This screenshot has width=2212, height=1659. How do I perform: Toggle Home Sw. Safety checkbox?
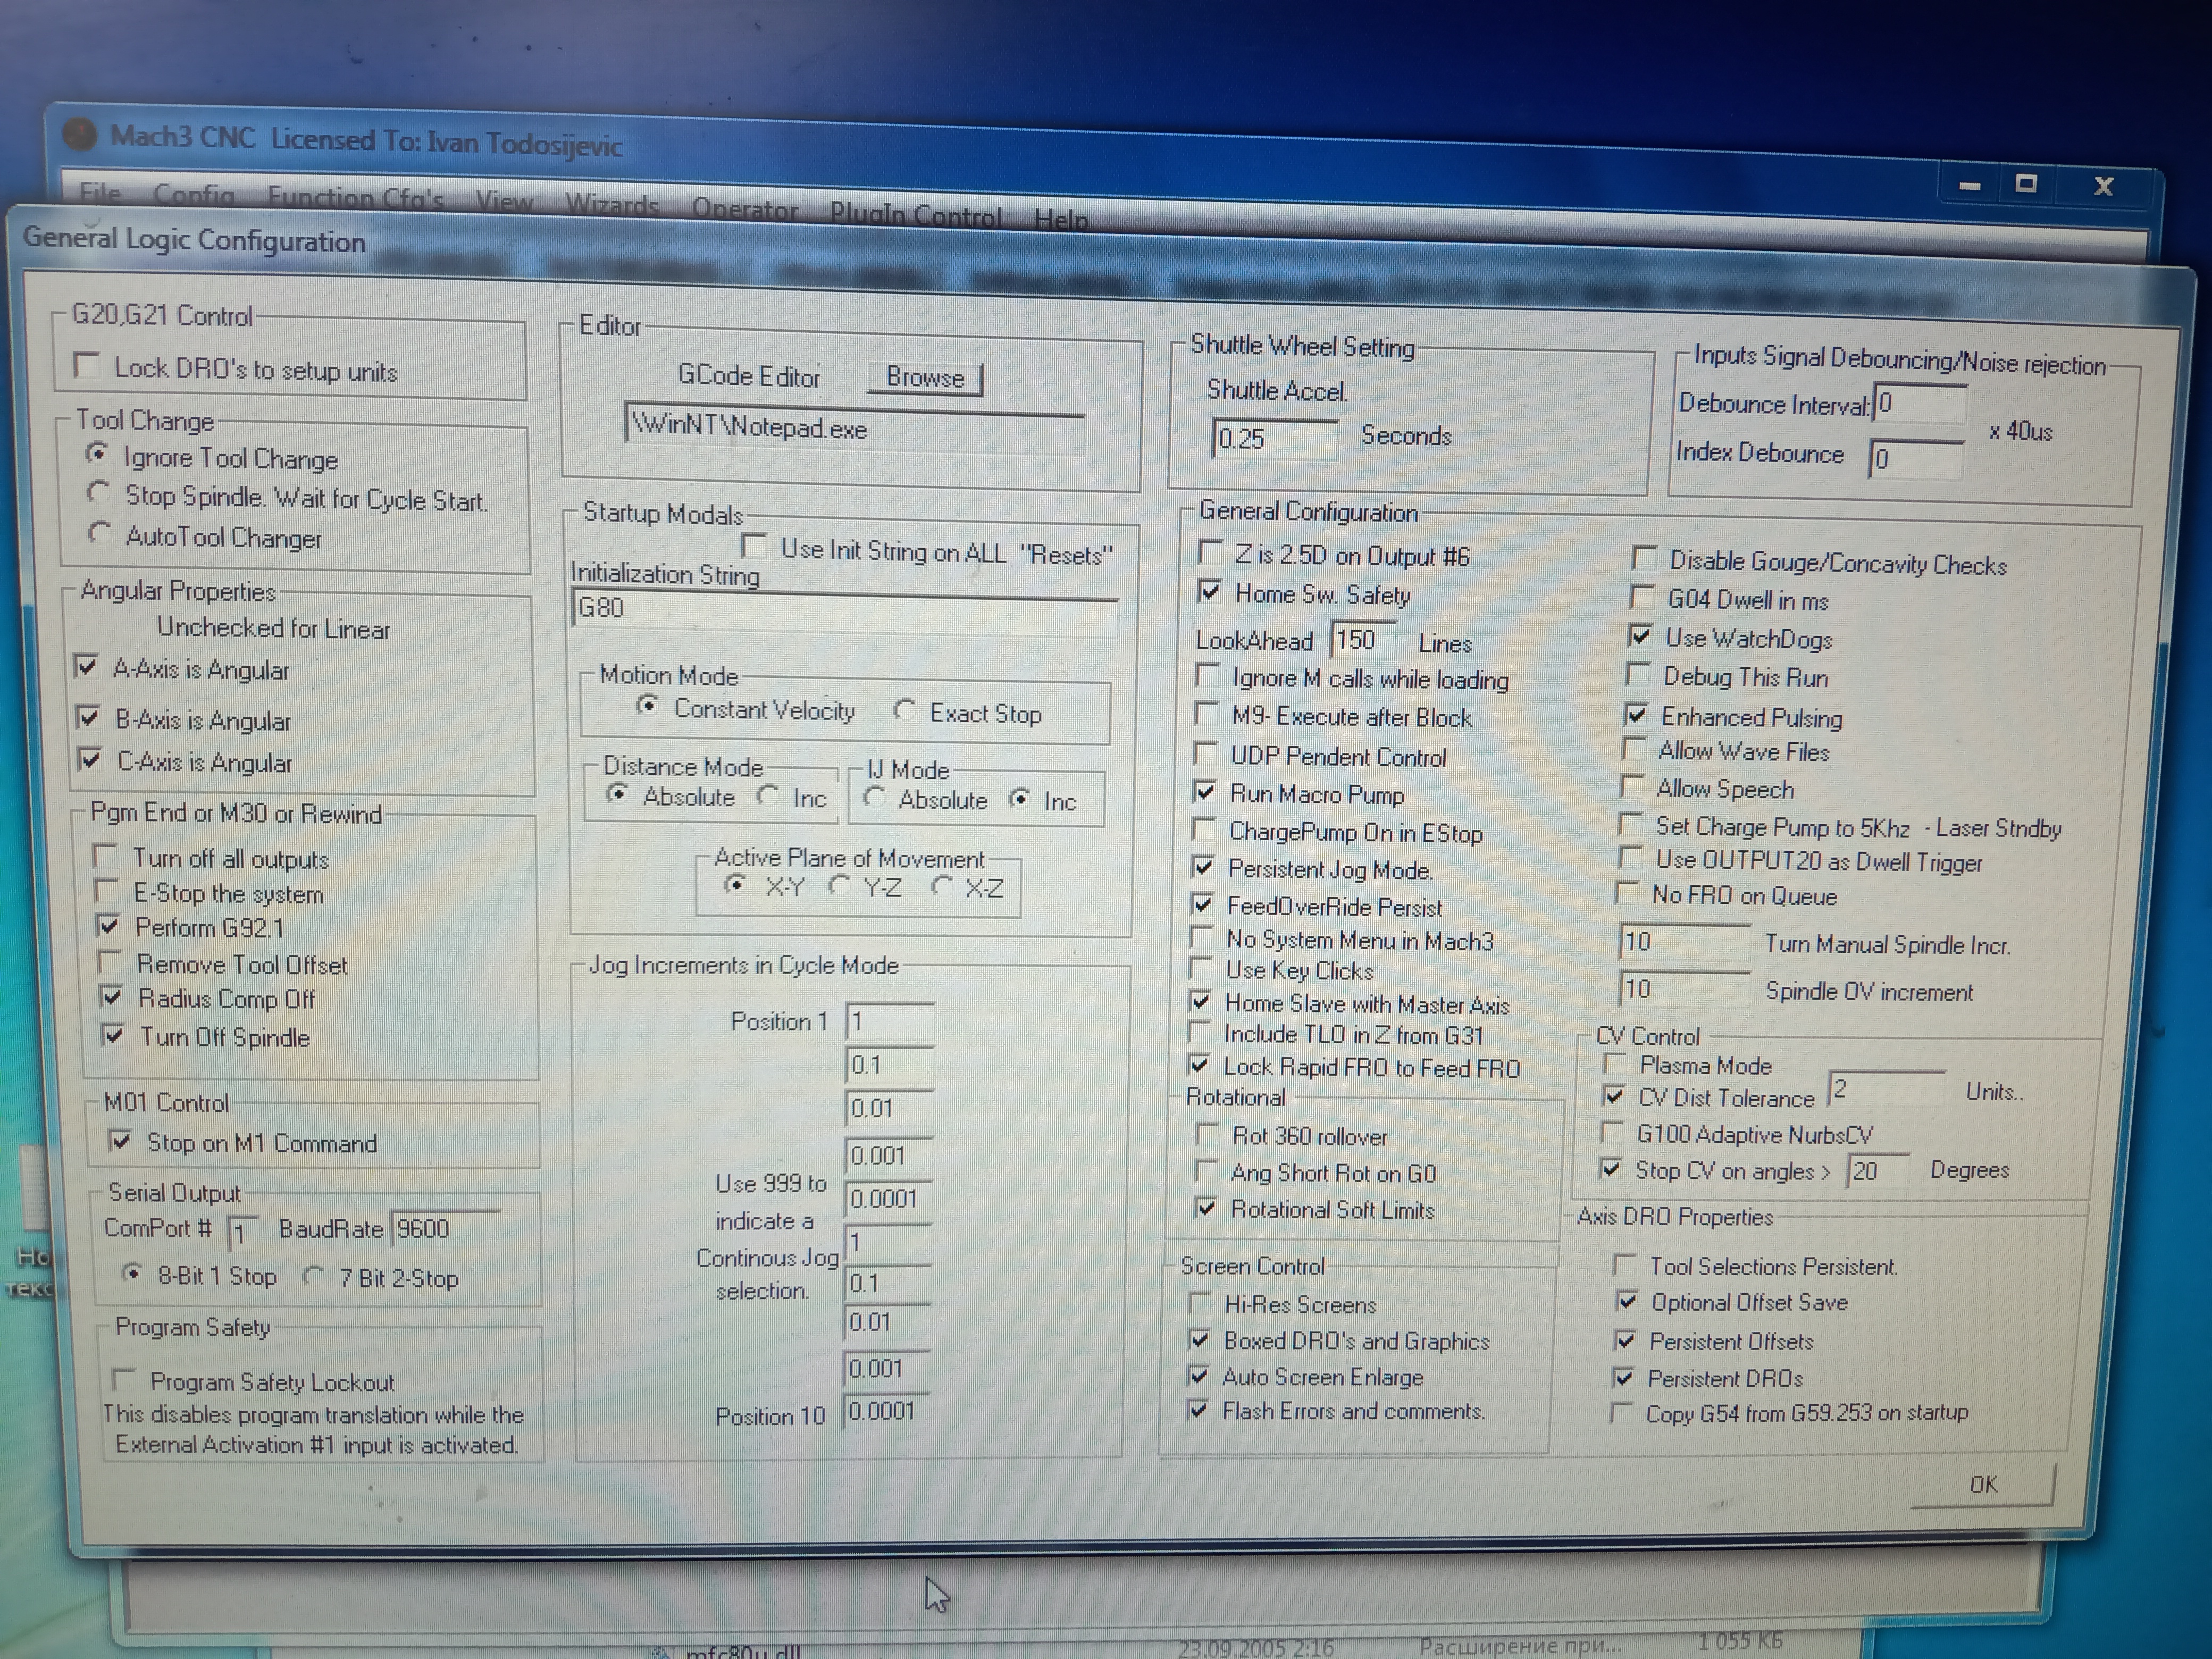[1209, 592]
